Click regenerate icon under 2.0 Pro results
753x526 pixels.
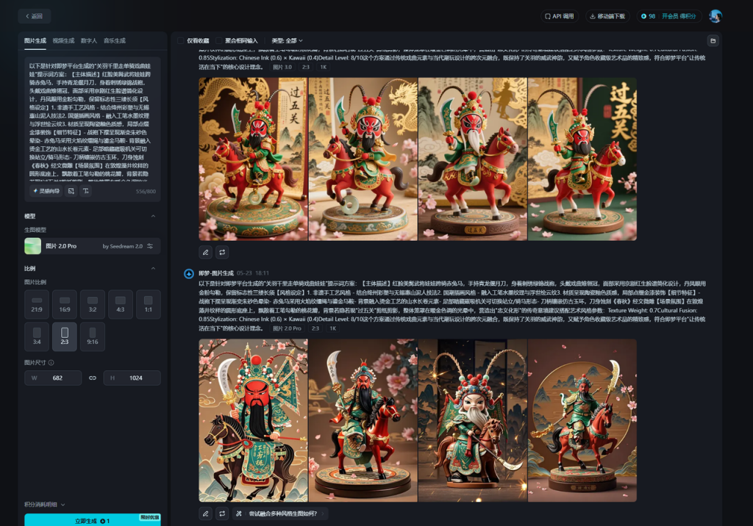222,514
